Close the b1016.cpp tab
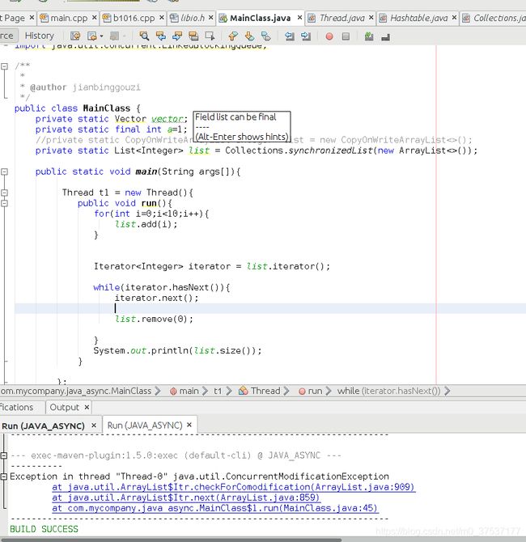The width and height of the screenshot is (526, 542). 162,17
